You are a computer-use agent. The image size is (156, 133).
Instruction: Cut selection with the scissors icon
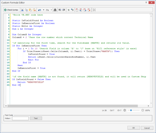tap(22, 10)
